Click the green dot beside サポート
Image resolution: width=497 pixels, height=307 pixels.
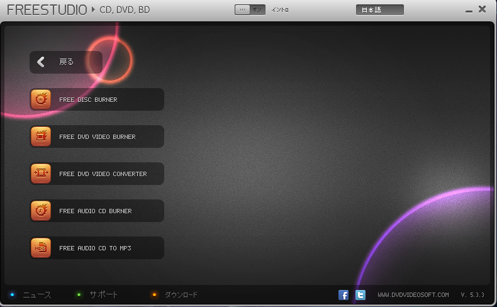point(79,295)
